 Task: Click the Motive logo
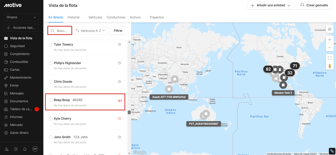point(13,5)
